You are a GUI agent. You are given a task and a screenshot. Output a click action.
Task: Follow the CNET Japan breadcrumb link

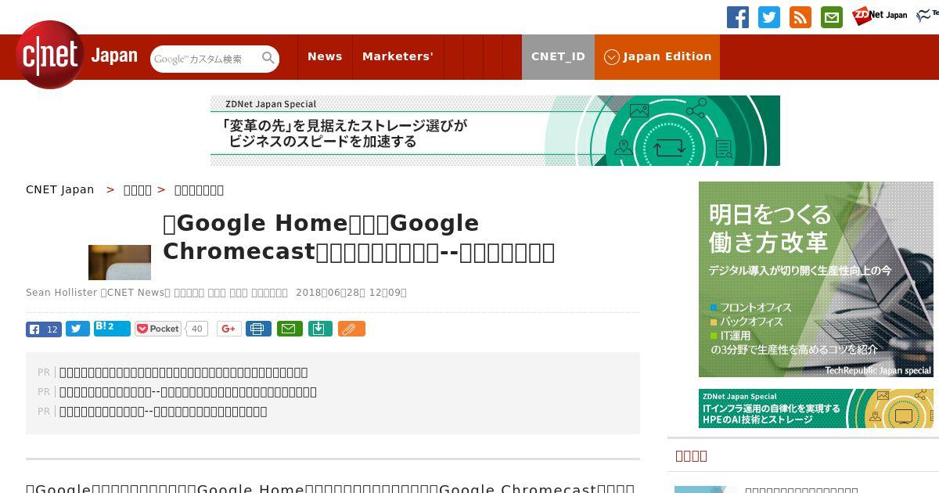click(x=60, y=189)
